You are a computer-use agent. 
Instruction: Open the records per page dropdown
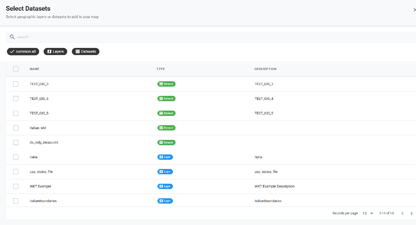(368, 213)
